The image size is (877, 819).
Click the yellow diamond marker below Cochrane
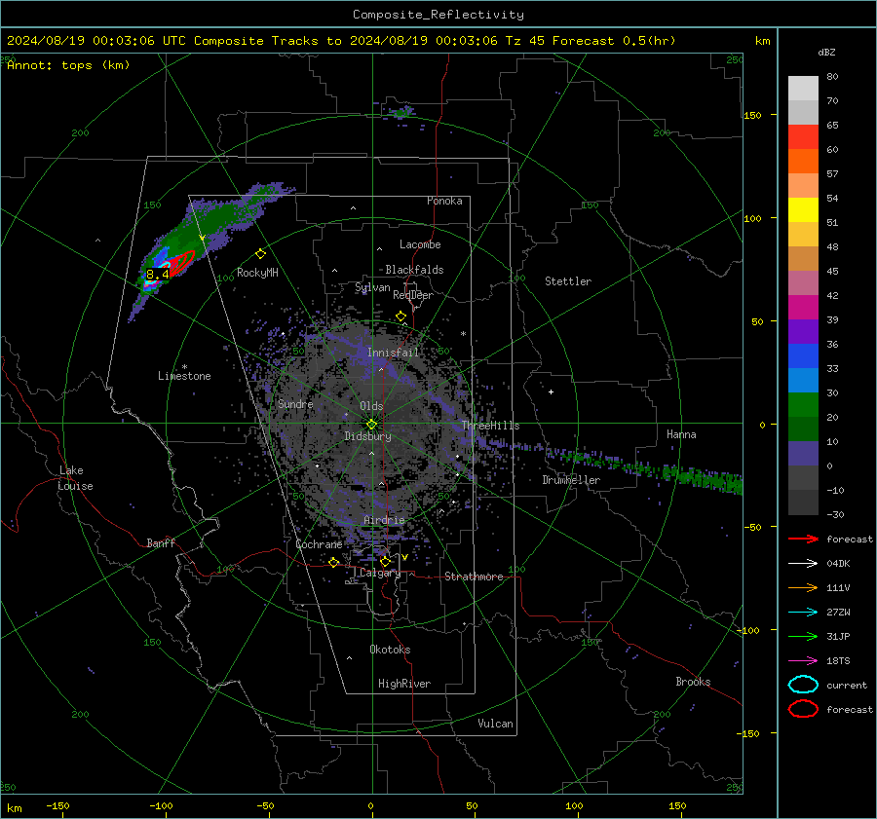coord(333,562)
